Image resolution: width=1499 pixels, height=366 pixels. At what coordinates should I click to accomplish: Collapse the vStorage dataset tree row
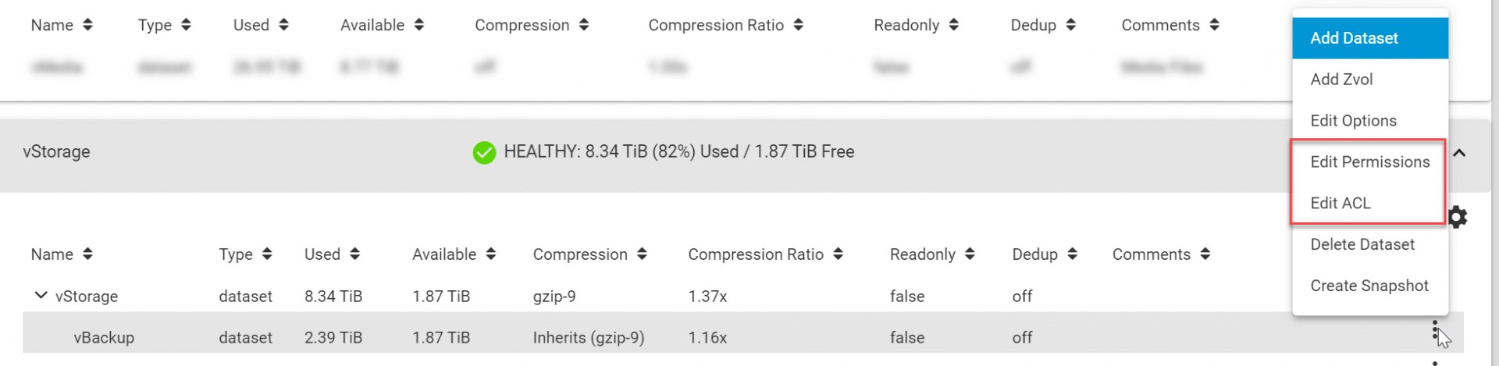point(41,296)
